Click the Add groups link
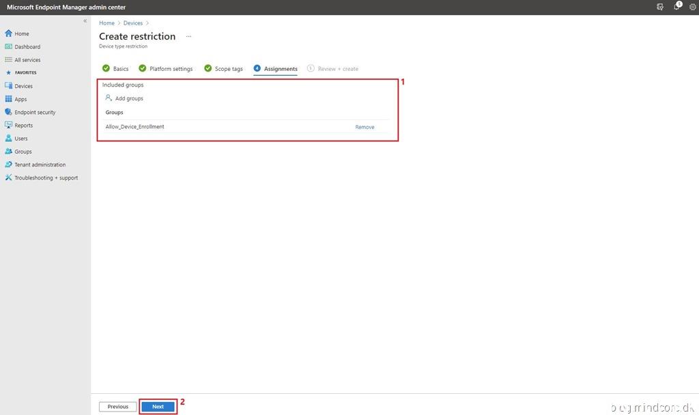 128,98
